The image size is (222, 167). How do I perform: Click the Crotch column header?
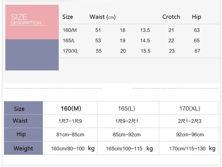(x=171, y=17)
